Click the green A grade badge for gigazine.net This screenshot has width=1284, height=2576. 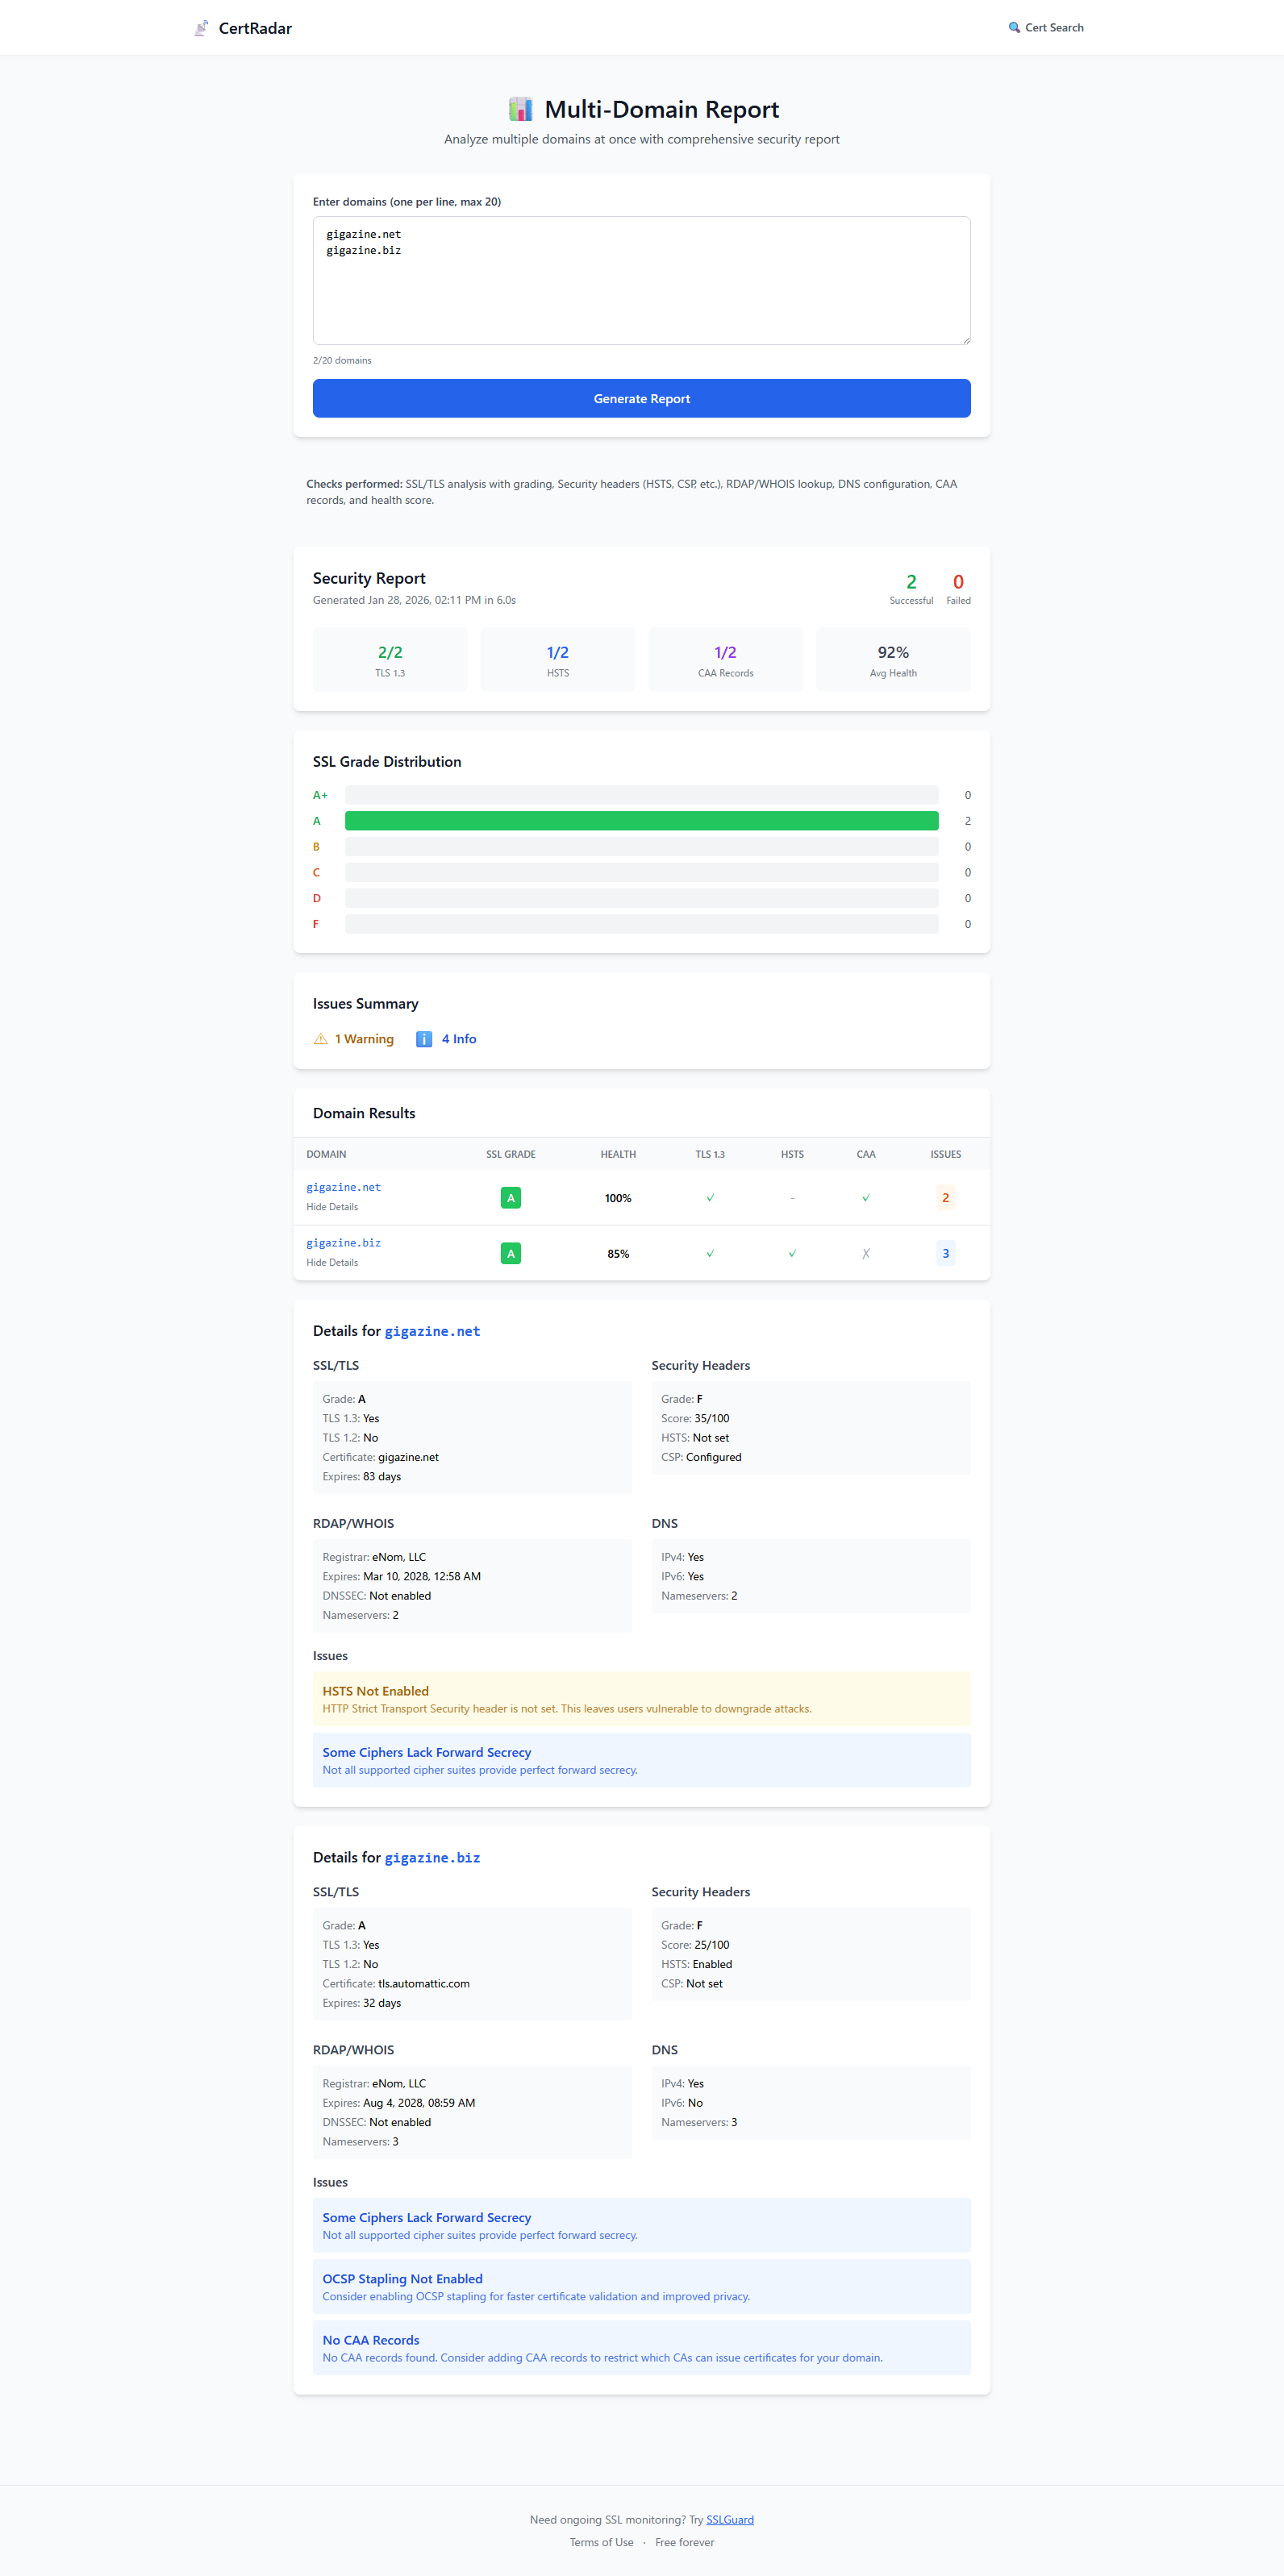pyautogui.click(x=510, y=1198)
